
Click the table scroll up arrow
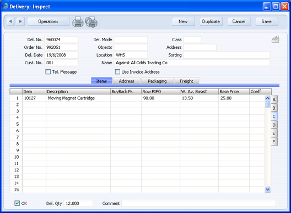pyautogui.click(x=268, y=98)
